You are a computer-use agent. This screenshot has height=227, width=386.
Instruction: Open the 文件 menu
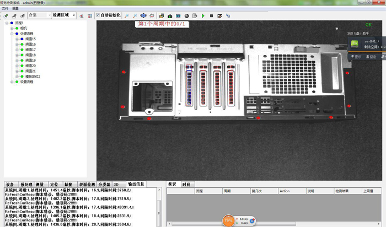5,8
